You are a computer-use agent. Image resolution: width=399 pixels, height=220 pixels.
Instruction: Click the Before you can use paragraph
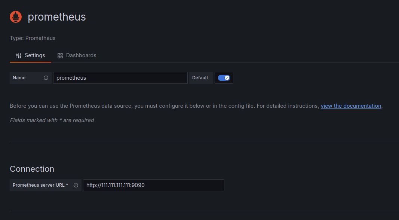coord(196,106)
